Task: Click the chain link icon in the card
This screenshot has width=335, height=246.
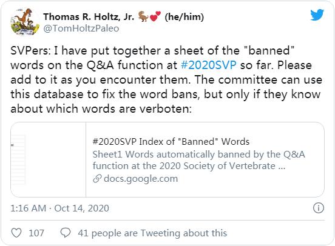Action: [x=97, y=179]
